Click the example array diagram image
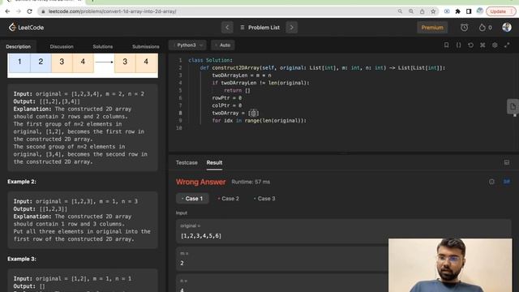 tap(83, 66)
